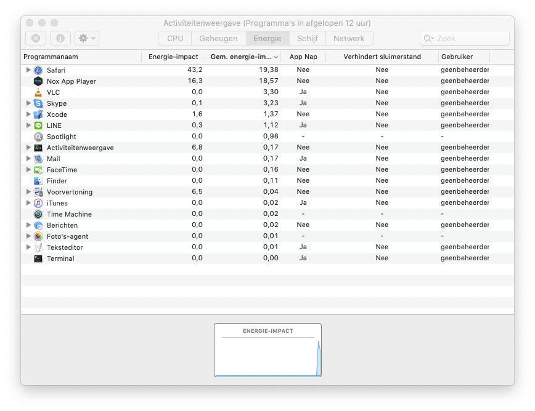Select the Spotlight row name

pos(62,137)
